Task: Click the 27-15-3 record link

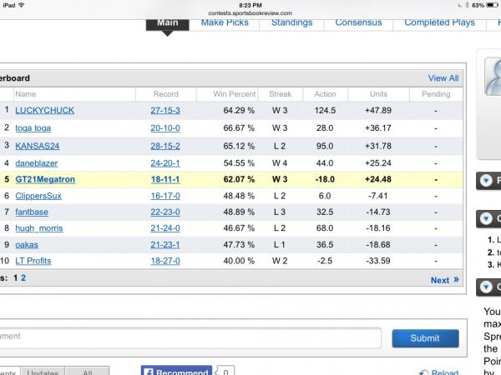Action: (x=165, y=110)
